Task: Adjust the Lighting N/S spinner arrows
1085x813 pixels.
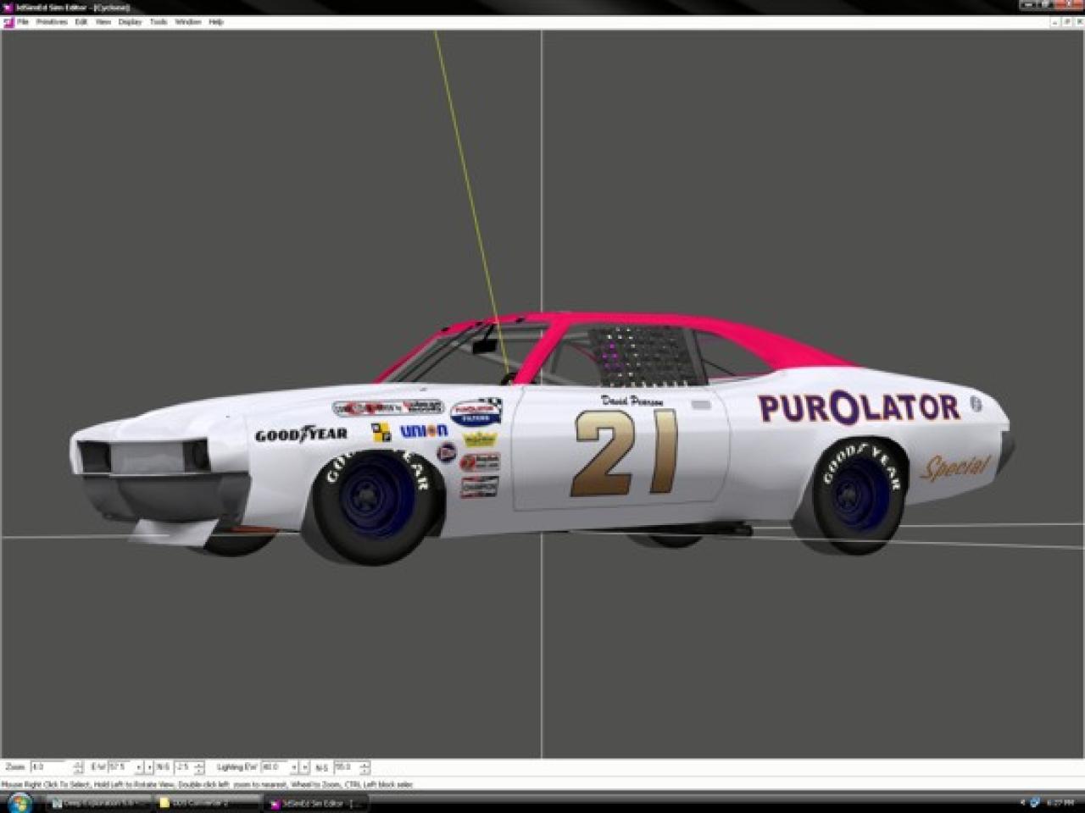Action: tap(364, 767)
